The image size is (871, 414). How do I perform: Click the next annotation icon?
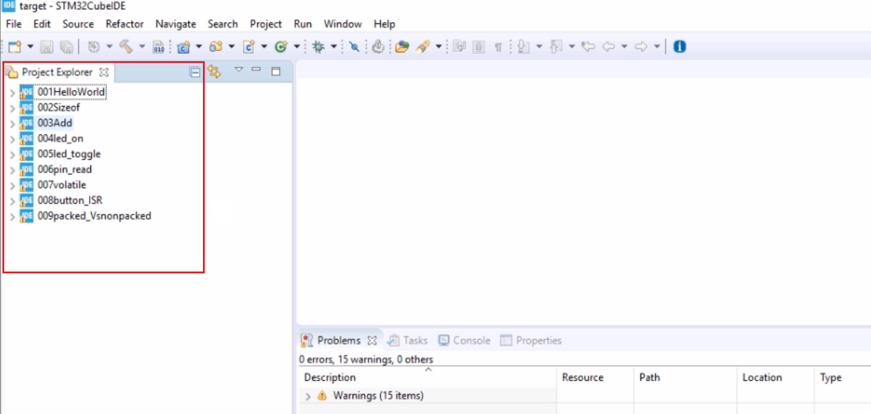(523, 46)
